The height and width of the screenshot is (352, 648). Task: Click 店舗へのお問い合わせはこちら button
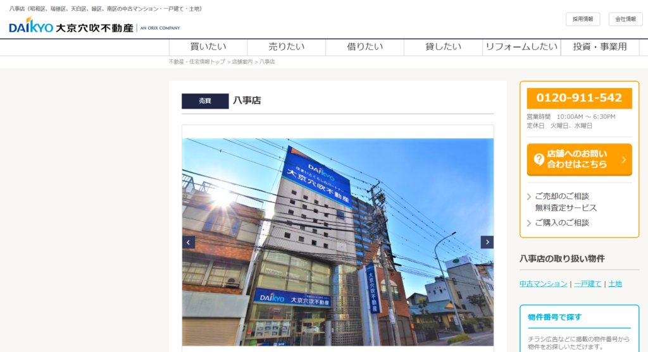tap(580, 159)
